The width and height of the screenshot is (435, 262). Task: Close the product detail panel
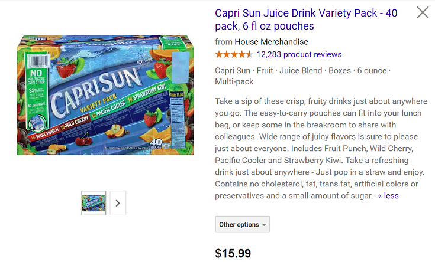[423, 13]
